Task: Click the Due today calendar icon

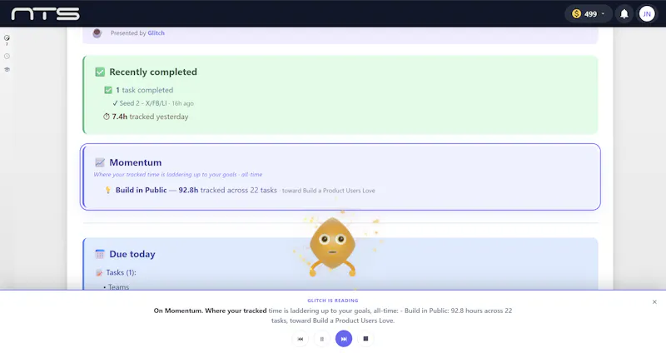Action: point(100,254)
